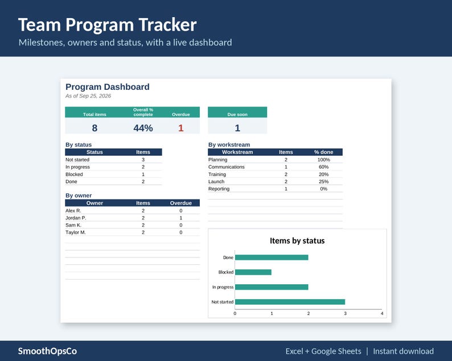The image size is (452, 361).
Task: Click the SmoothOpsCo brand name in footer
Action: (47, 351)
